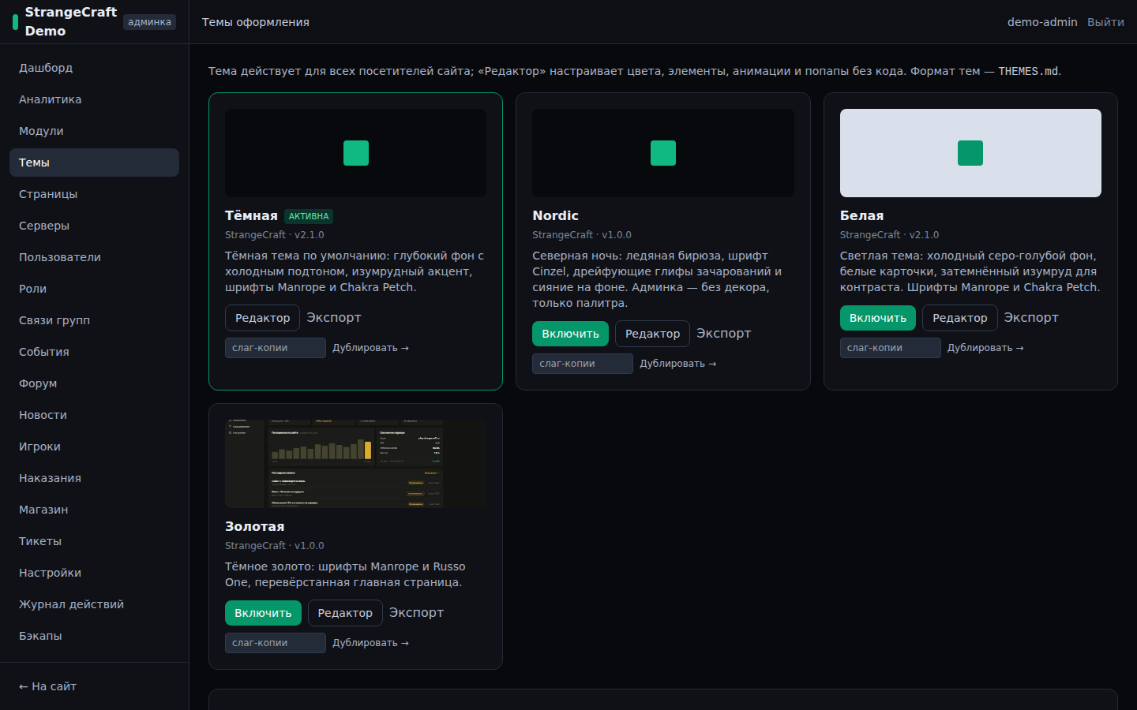Click the Nordic theme preview thumbnail

(x=663, y=153)
